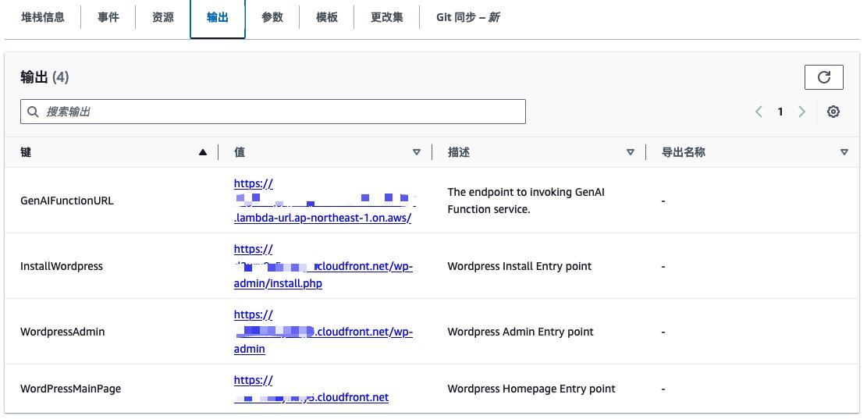The image size is (867, 419).
Task: Select the 资源 tab
Action: point(163,17)
